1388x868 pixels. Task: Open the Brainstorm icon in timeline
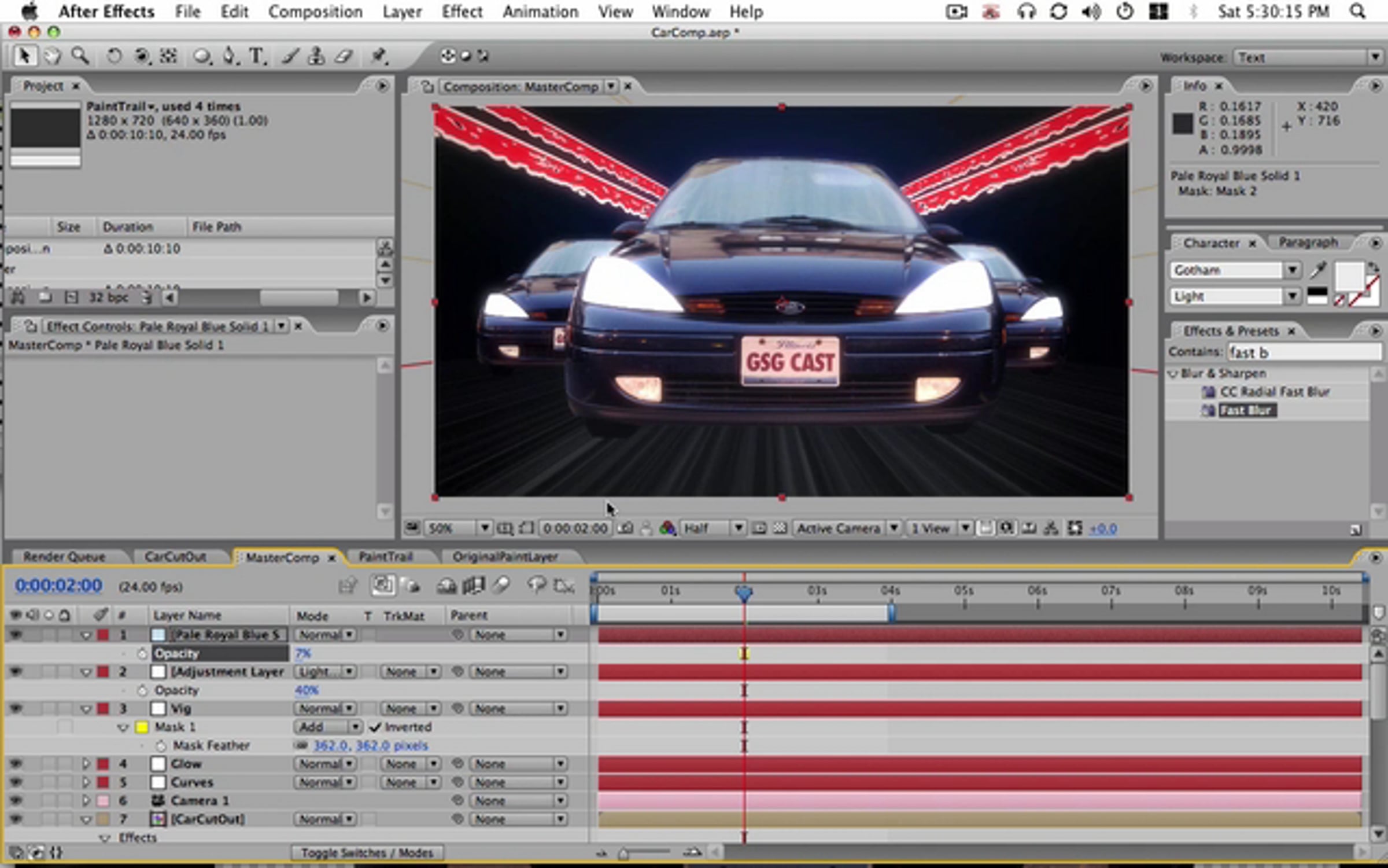[537, 586]
